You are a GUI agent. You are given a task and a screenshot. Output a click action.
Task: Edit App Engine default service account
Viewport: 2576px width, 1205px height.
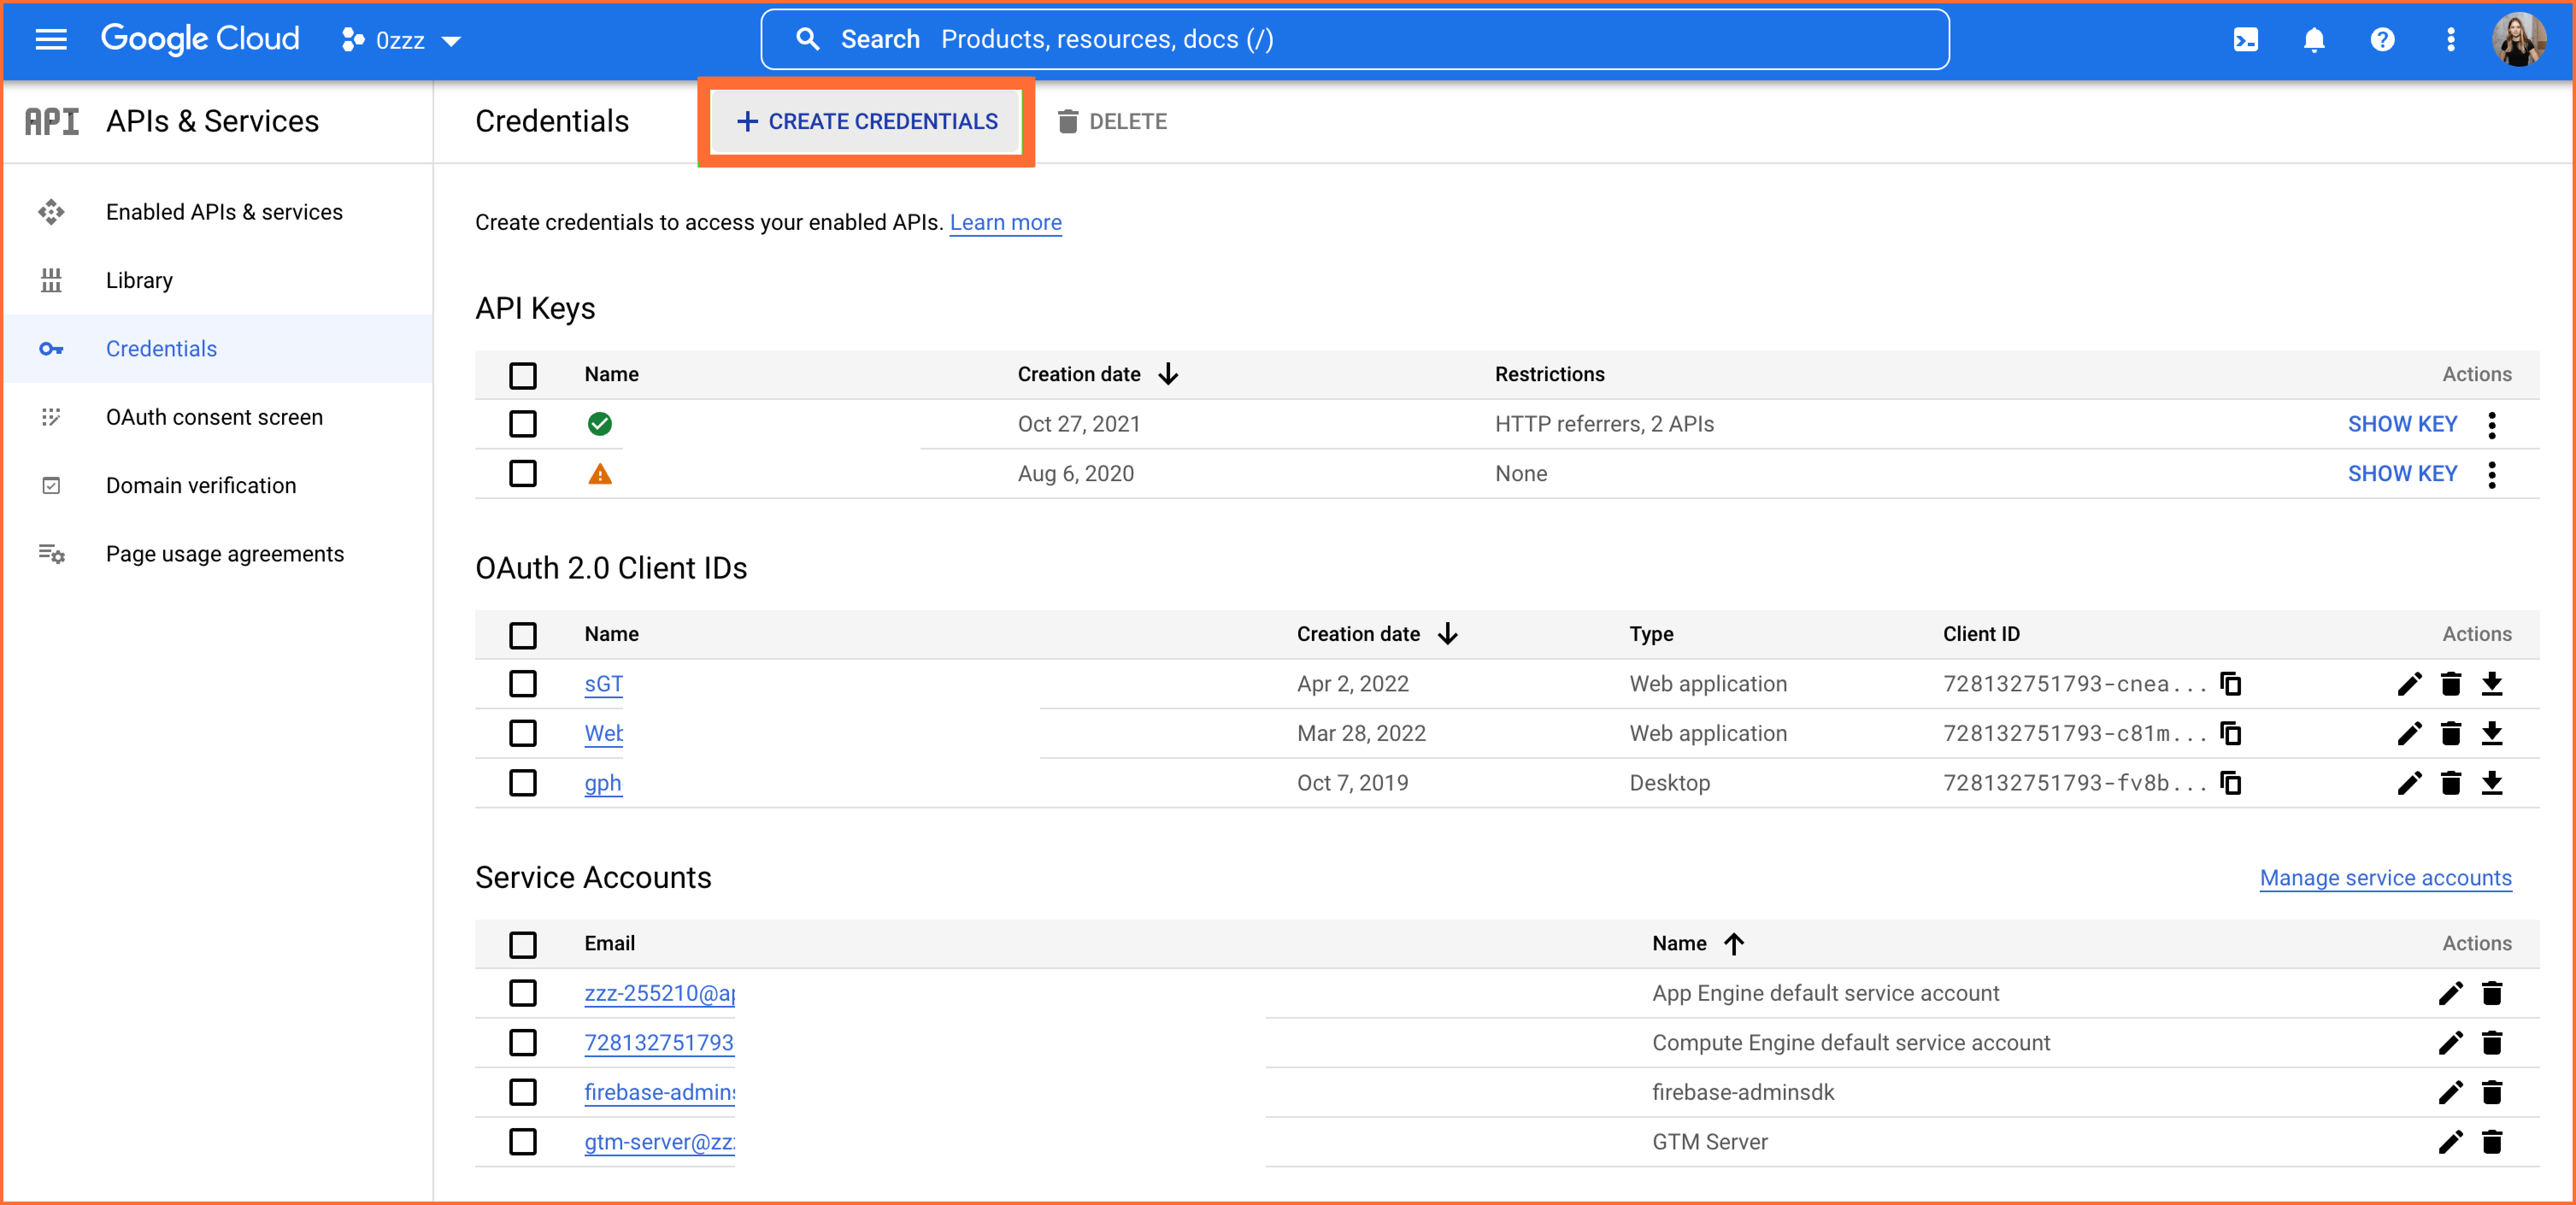point(2450,993)
